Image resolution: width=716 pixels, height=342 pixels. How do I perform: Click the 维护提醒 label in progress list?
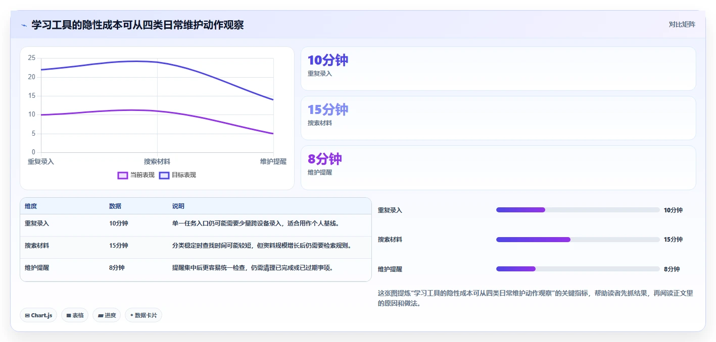coord(390,269)
